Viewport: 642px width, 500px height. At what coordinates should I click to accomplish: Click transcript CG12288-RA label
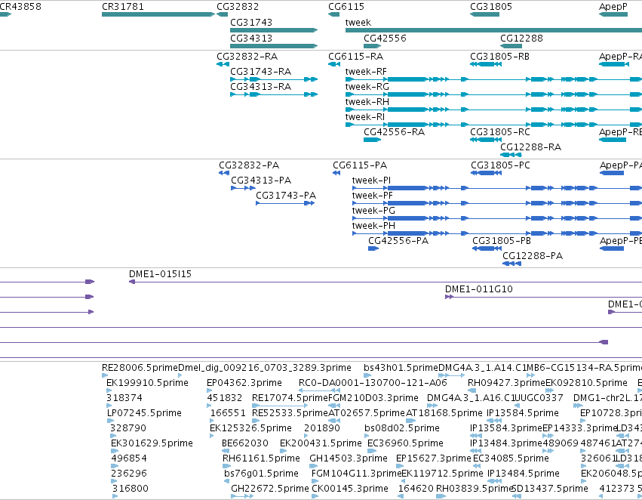530,147
